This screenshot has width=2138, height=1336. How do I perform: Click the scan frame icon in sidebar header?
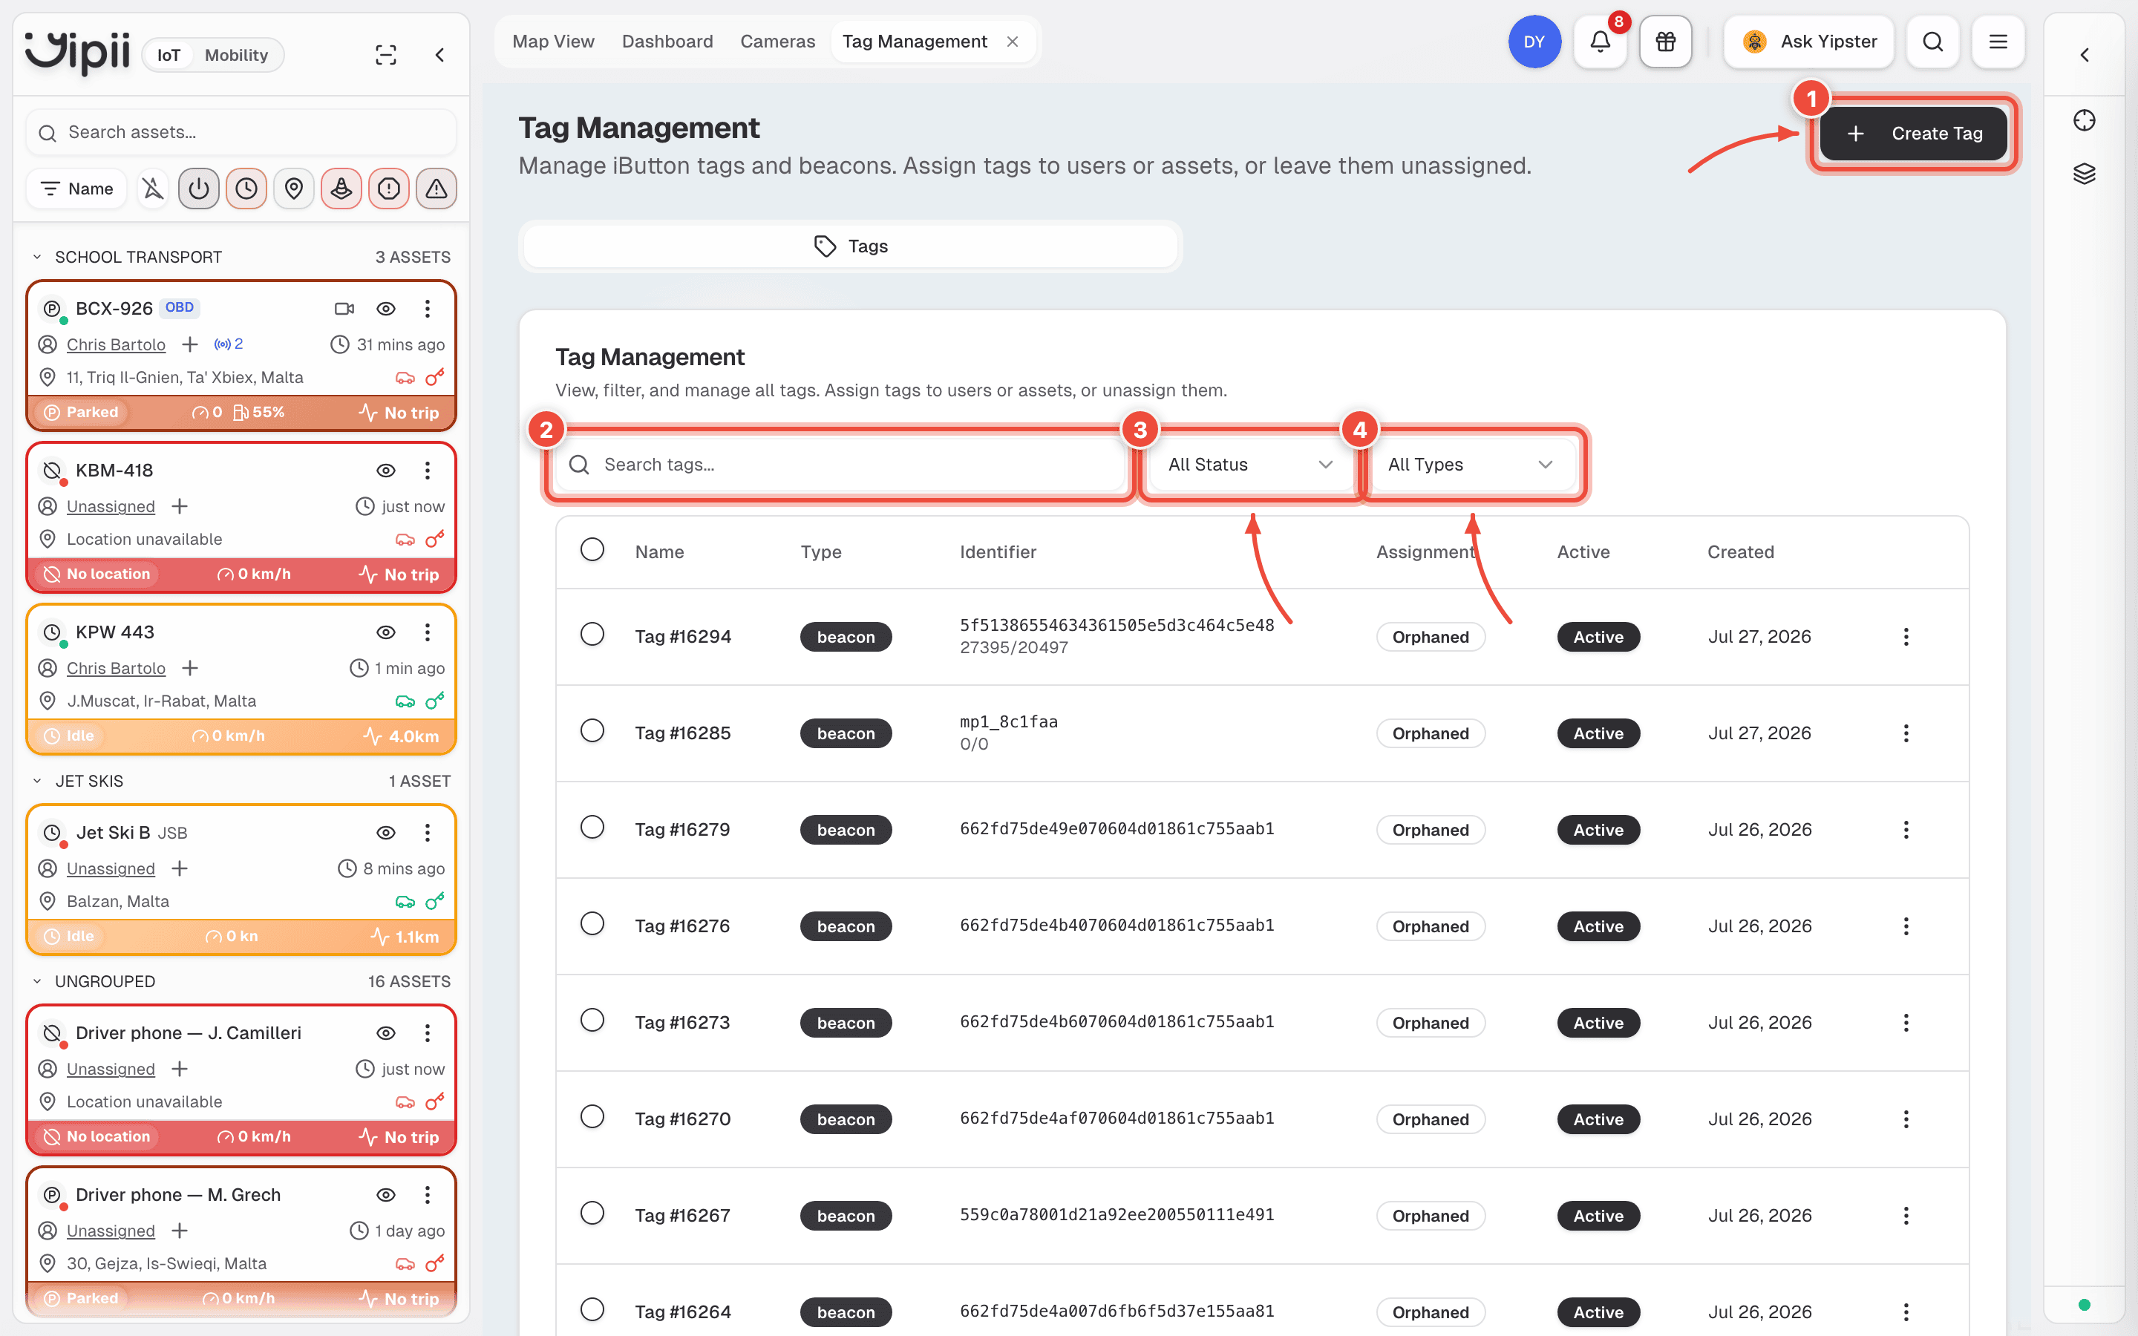(386, 55)
